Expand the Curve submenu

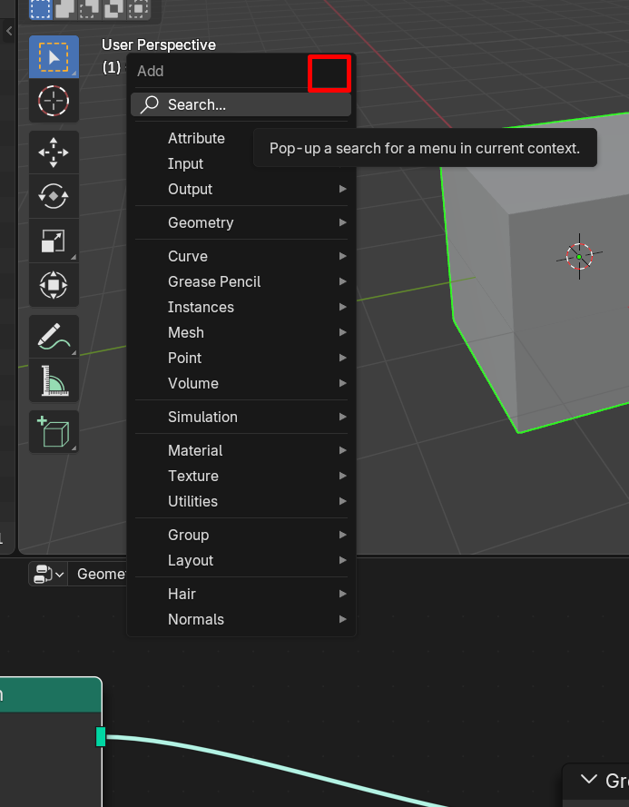[241, 256]
